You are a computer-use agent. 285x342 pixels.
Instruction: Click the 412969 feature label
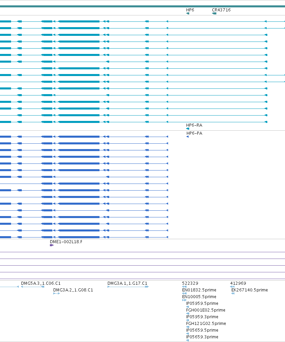(238, 283)
